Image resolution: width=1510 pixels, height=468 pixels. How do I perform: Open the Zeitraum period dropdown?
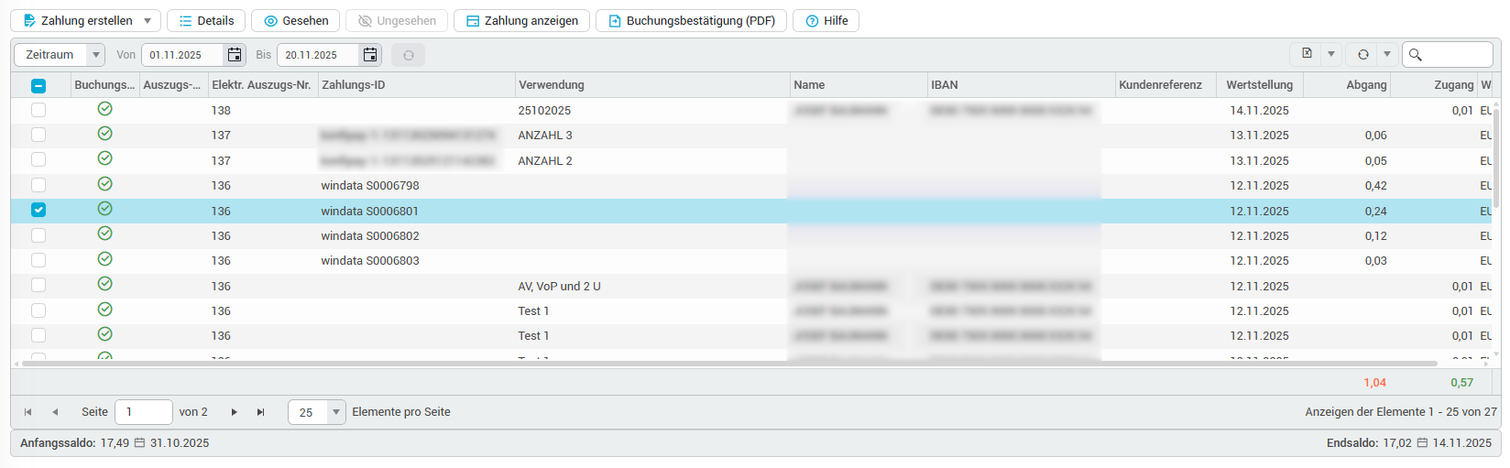click(95, 55)
